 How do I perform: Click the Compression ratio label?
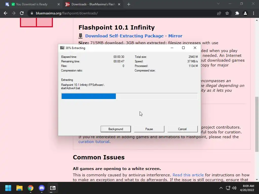[x=72, y=71]
